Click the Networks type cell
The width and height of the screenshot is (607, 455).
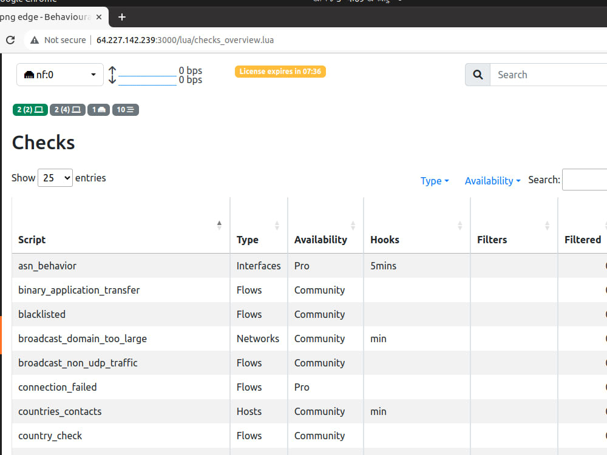[x=258, y=339]
